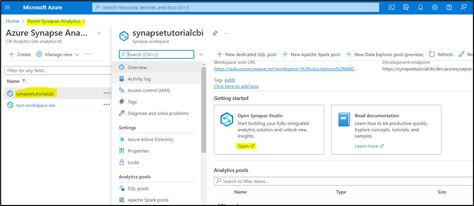Click Open to launch Synapse Studio
Viewport: 474px width, 206px height.
coord(246,146)
